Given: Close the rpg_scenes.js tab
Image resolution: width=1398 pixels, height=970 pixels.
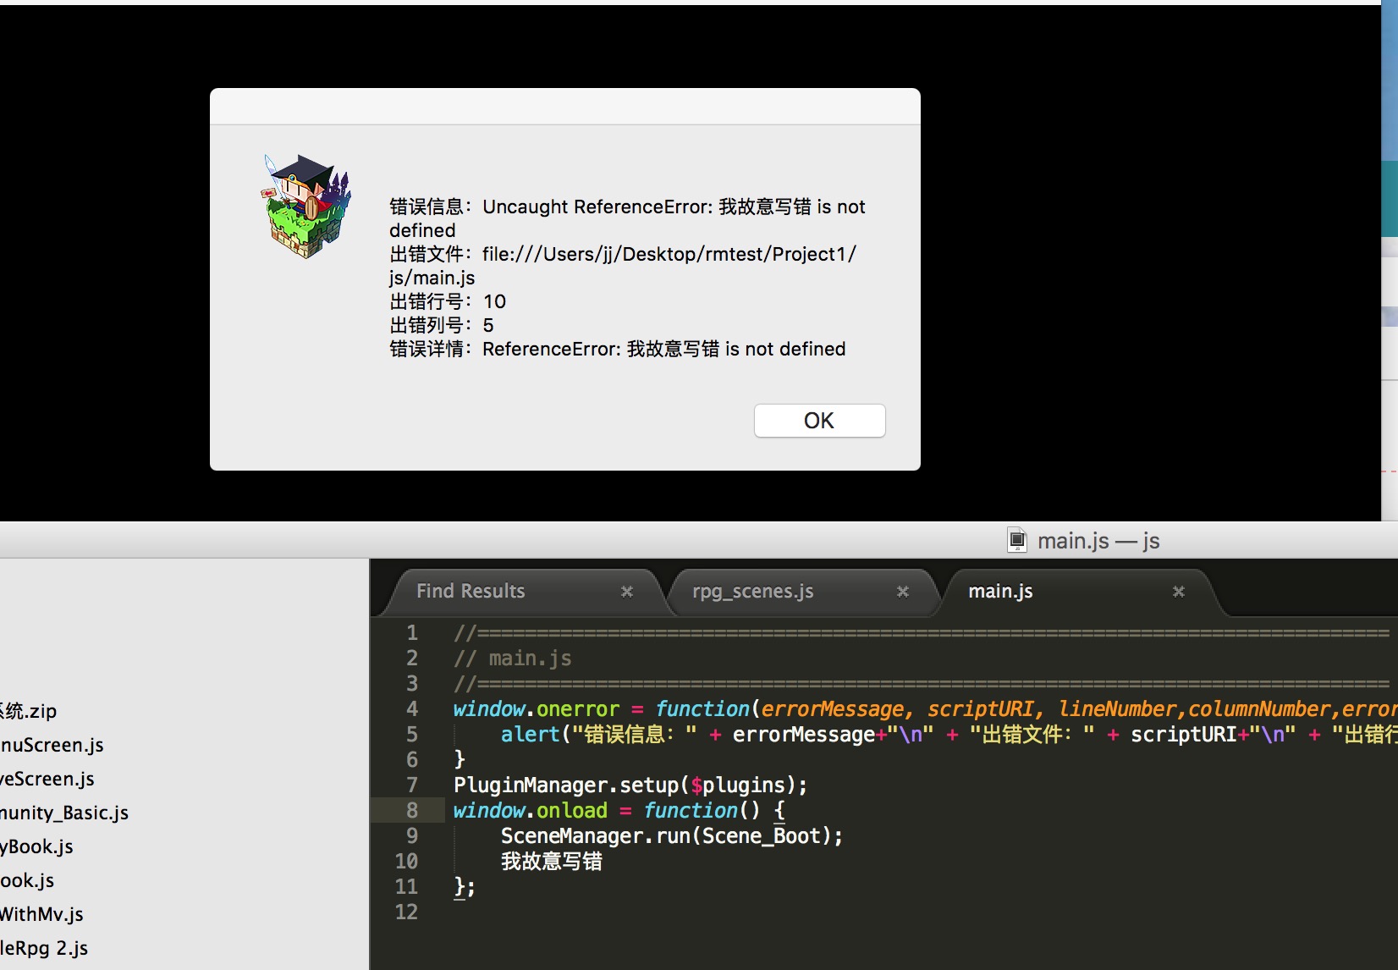Looking at the screenshot, I should (x=903, y=592).
